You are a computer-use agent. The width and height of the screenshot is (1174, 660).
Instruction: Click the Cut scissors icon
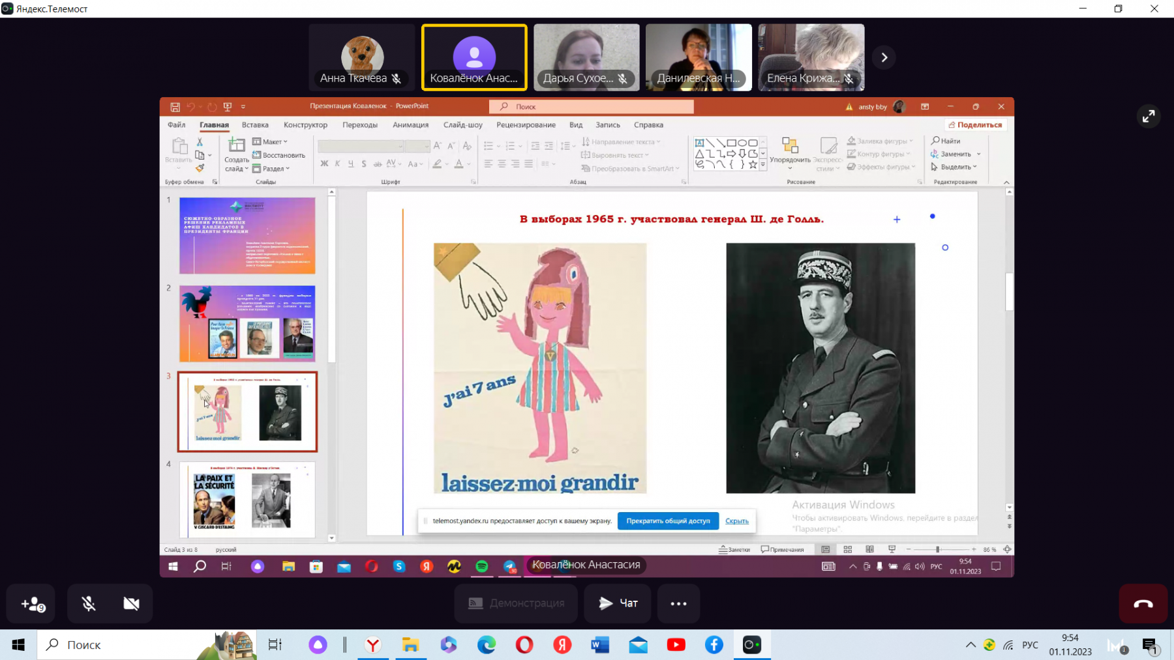200,142
